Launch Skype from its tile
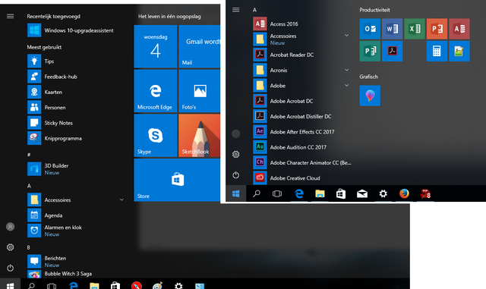Screen dimensions: 486x289 pos(156,135)
